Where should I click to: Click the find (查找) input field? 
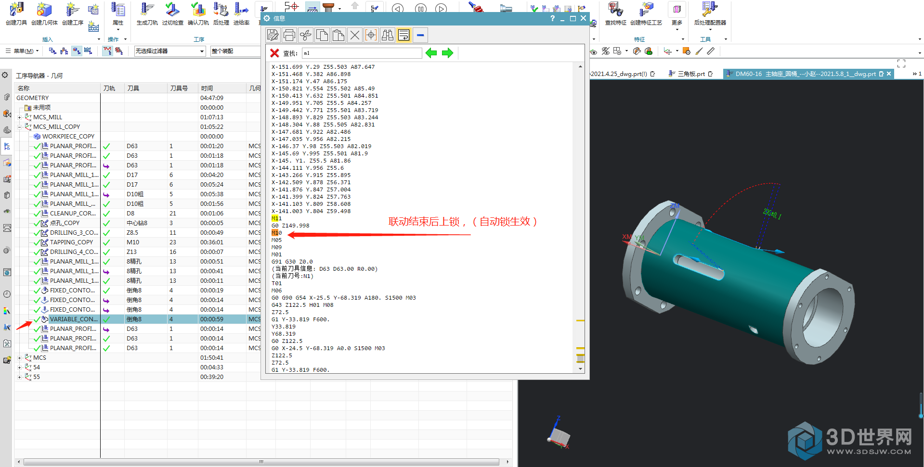362,53
